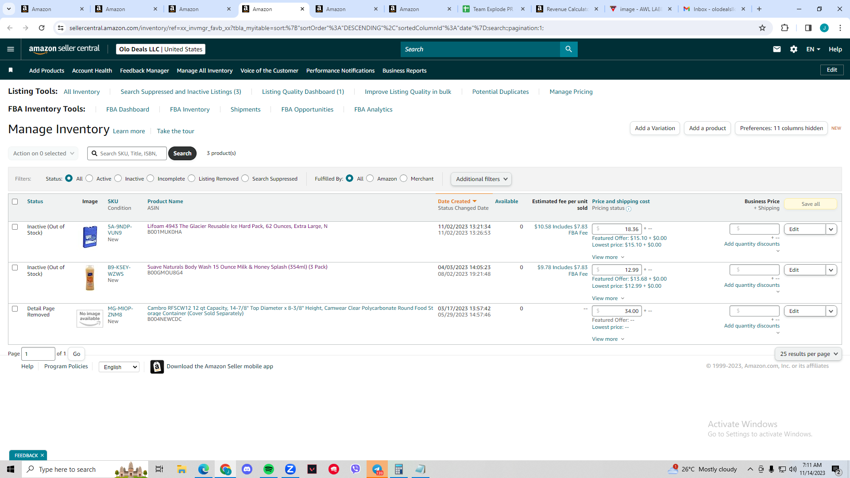Viewport: 850px width, 478px height.
Task: Open a new browser tab
Action: 759,9
